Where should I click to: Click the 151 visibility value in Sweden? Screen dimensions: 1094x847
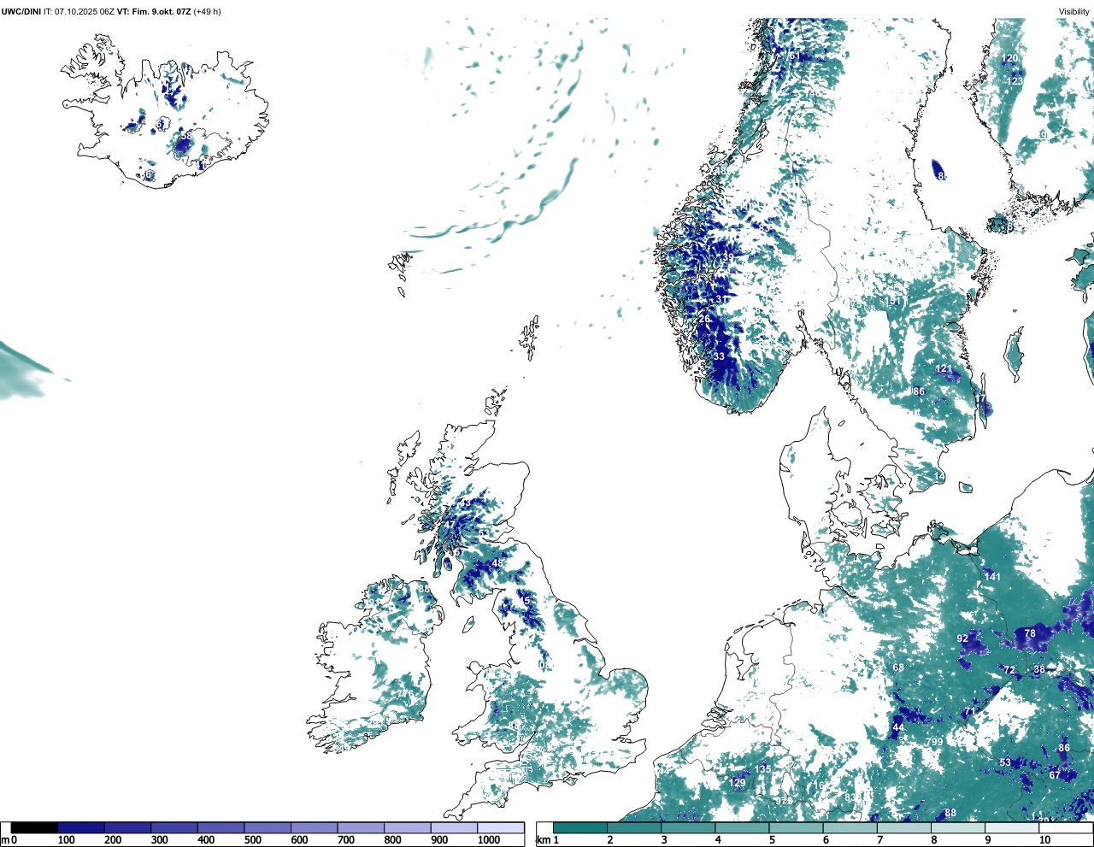[893, 301]
